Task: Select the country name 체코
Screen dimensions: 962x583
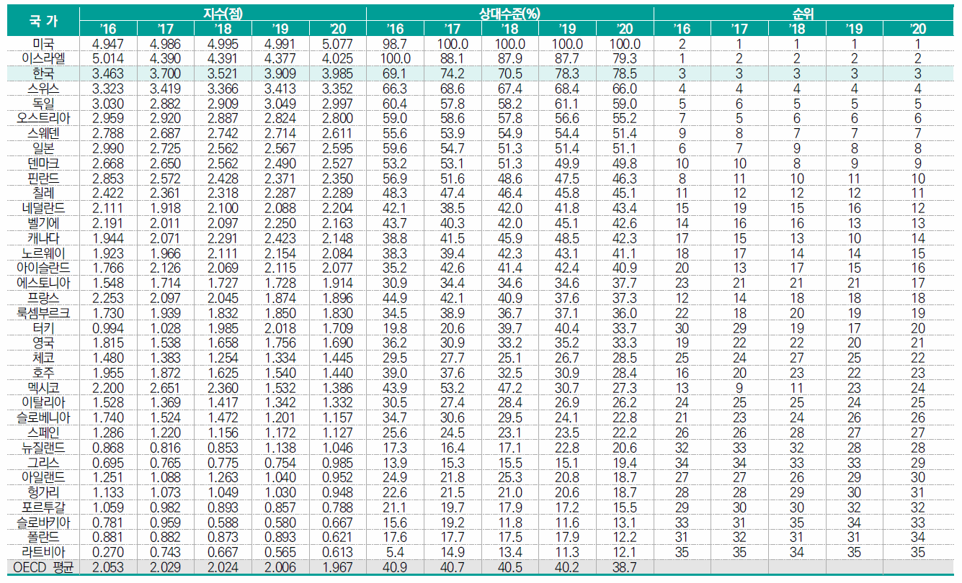Action: point(43,358)
